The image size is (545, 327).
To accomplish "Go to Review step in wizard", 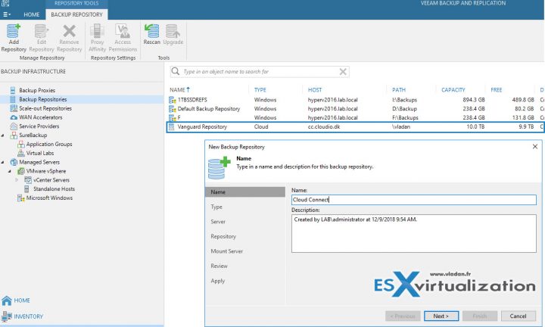I will (x=219, y=266).
